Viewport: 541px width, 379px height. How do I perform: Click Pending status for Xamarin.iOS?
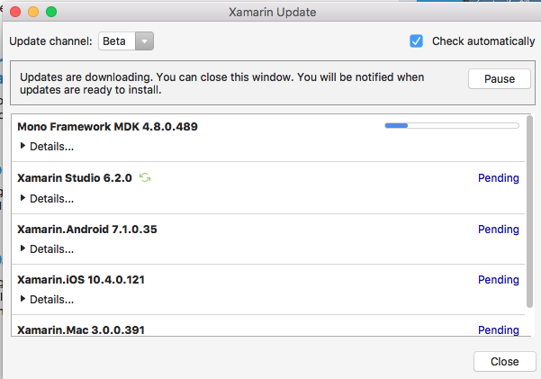pos(498,280)
